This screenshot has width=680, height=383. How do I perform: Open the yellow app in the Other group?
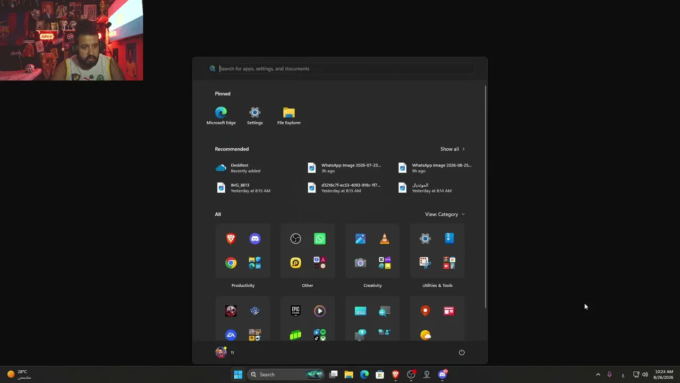pyautogui.click(x=296, y=263)
